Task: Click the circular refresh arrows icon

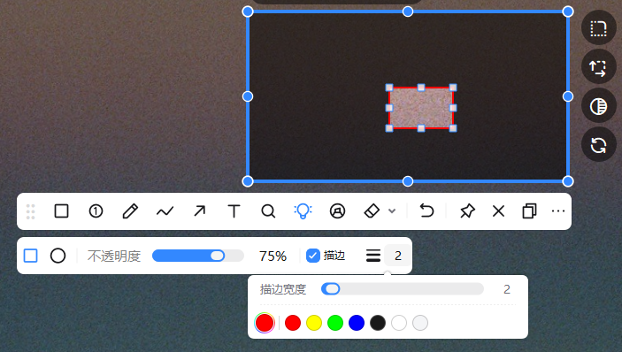Action: tap(599, 145)
